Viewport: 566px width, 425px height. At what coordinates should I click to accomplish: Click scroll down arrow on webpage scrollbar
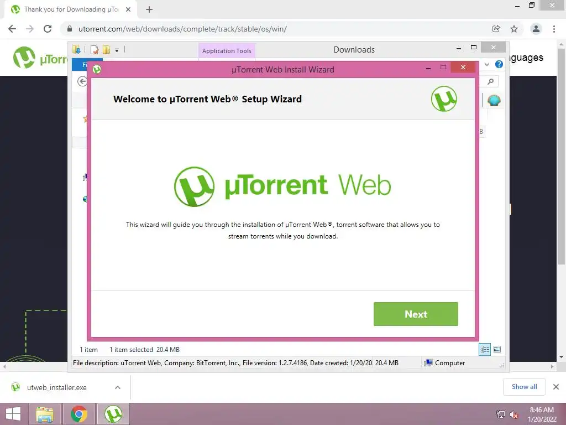click(561, 357)
